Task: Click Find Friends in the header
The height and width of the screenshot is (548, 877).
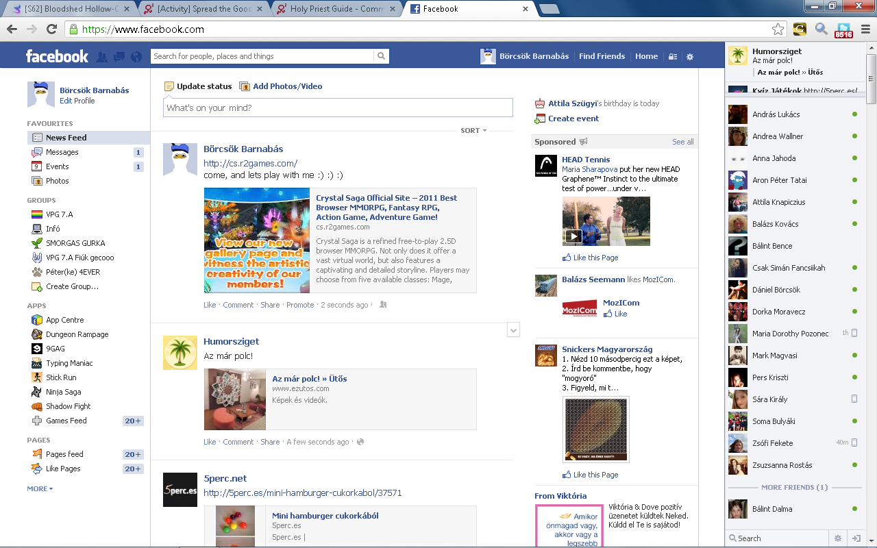Action: tap(602, 56)
